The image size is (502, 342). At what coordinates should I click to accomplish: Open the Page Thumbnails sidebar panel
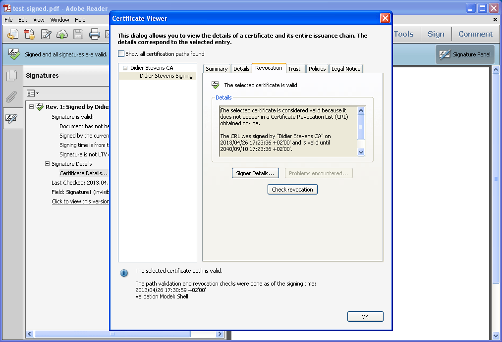(x=11, y=76)
